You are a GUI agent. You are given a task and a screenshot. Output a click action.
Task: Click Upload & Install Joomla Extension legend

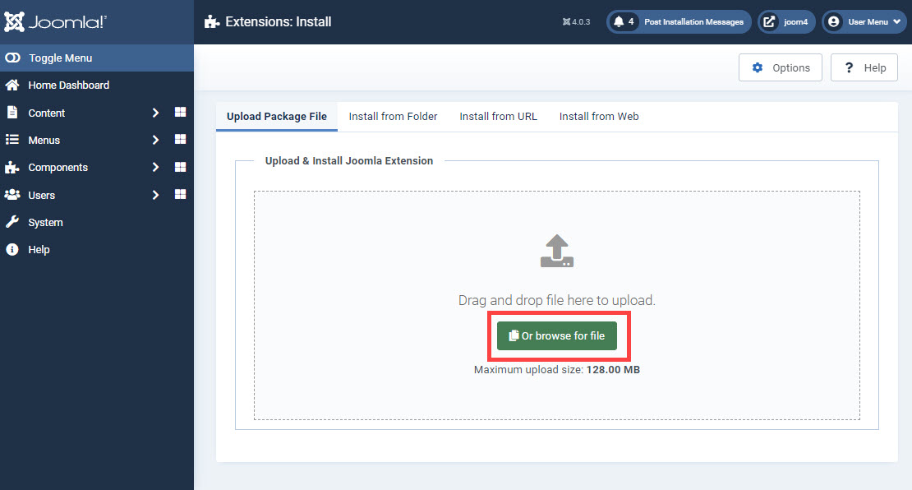pyautogui.click(x=349, y=160)
